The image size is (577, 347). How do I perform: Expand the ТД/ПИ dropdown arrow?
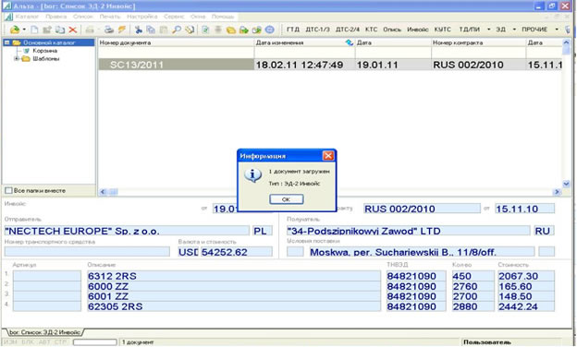click(488, 30)
